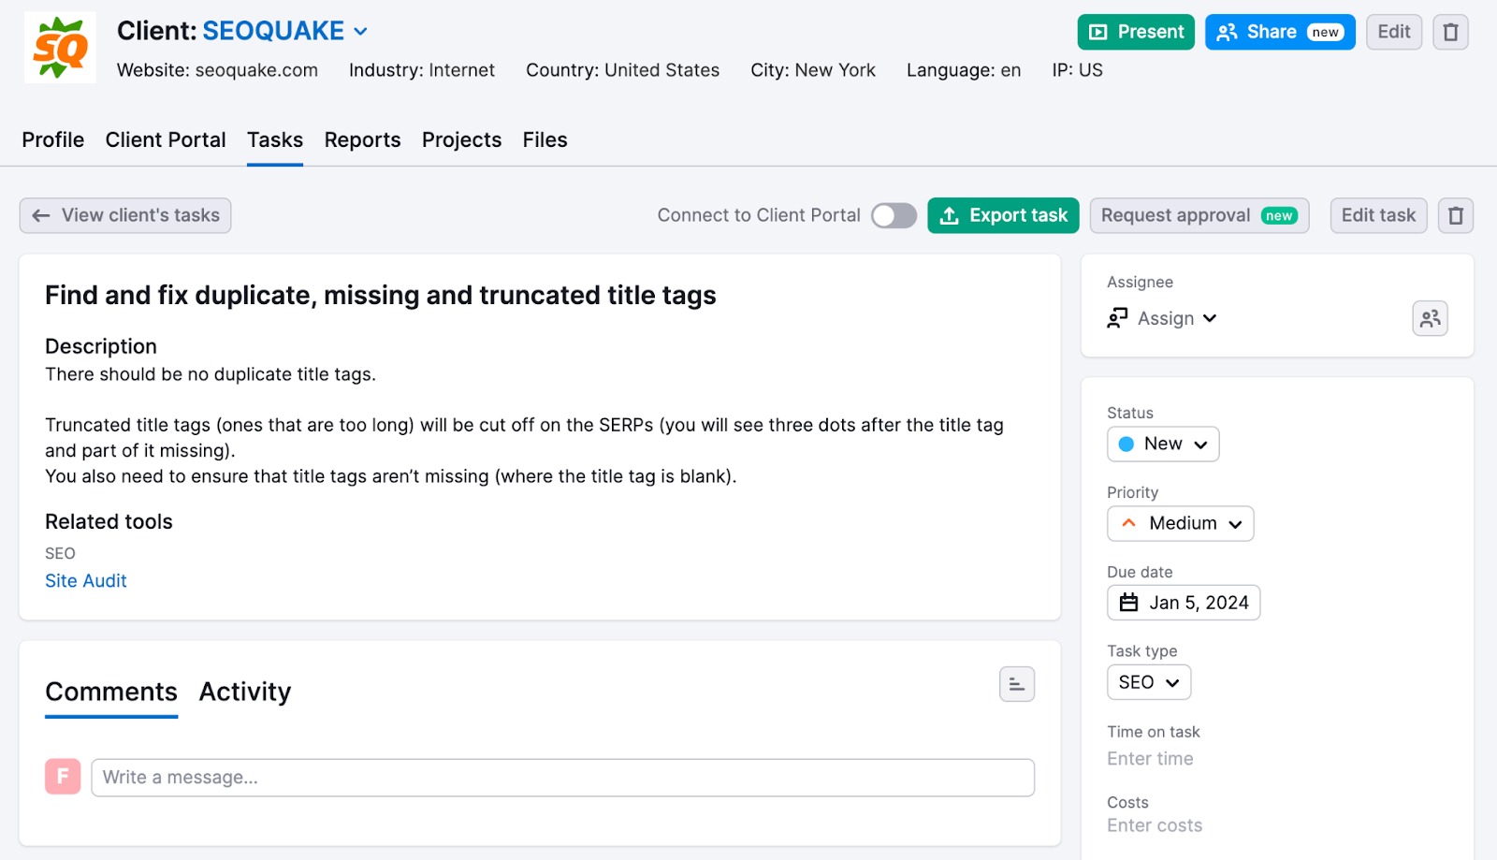Image resolution: width=1497 pixels, height=860 pixels.
Task: Show the Comments section tab
Action: pos(111,692)
